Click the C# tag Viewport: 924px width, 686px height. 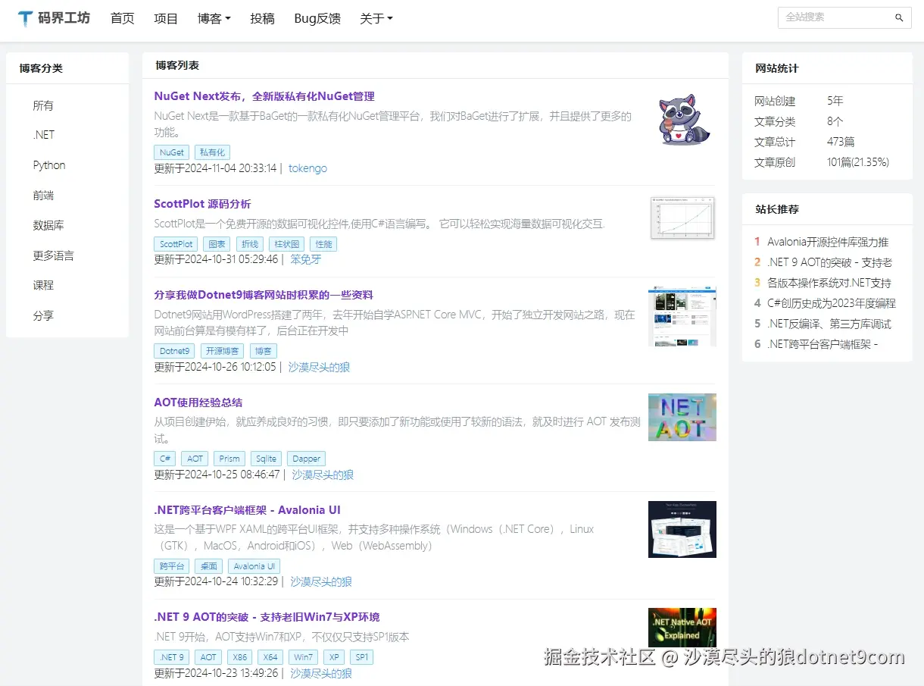tap(164, 459)
